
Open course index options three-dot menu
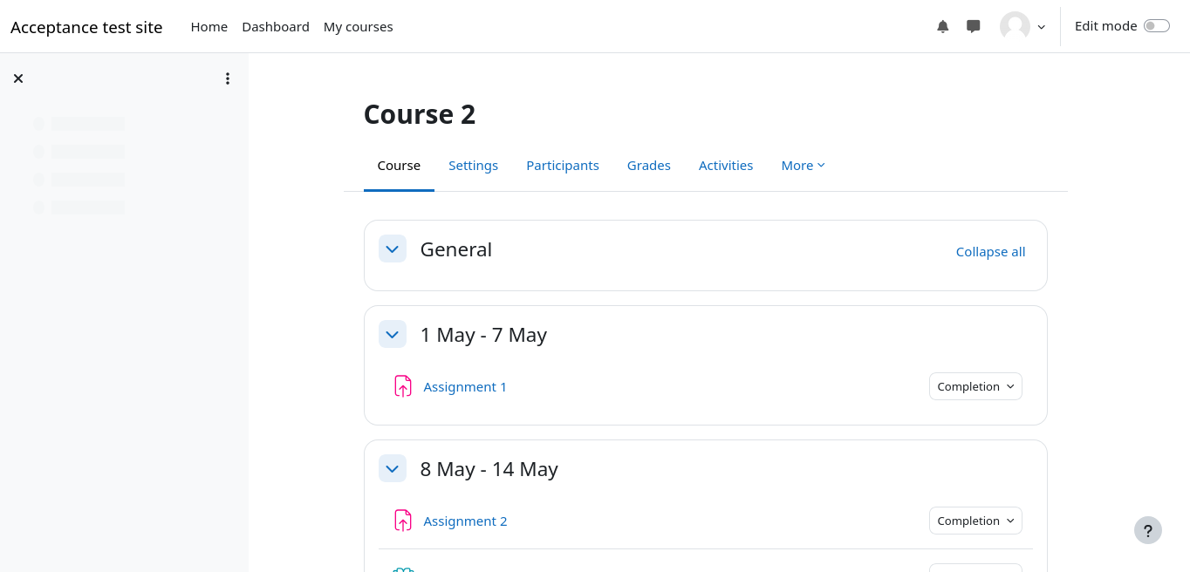point(228,78)
